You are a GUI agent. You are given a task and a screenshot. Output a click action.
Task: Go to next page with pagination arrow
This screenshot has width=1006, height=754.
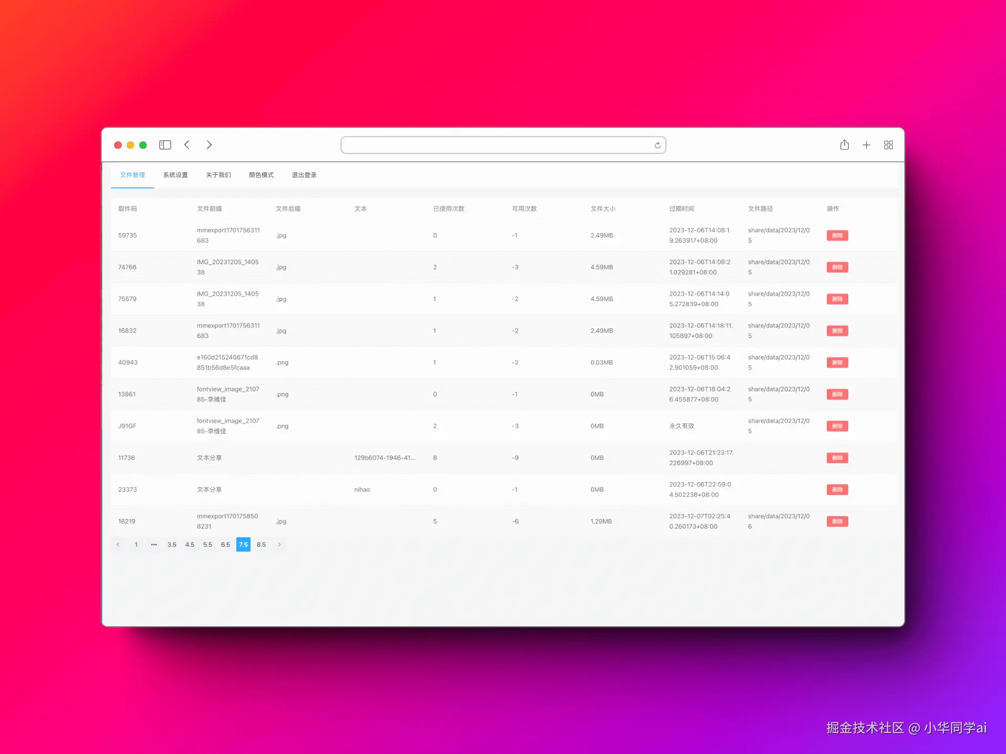pyautogui.click(x=279, y=545)
